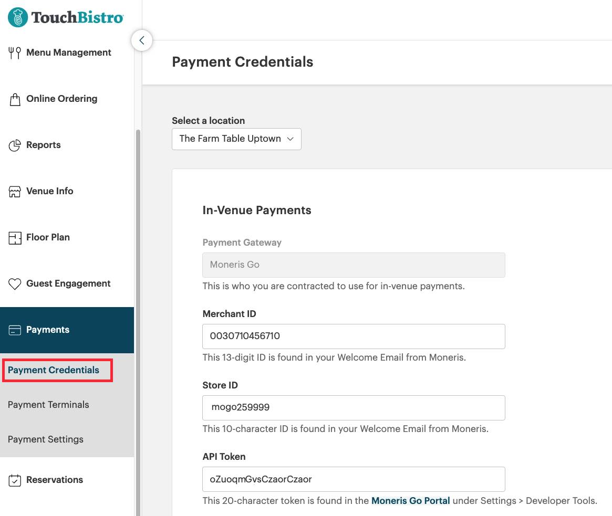Follow the Moneris Go Portal link
This screenshot has height=516, width=612.
point(410,501)
